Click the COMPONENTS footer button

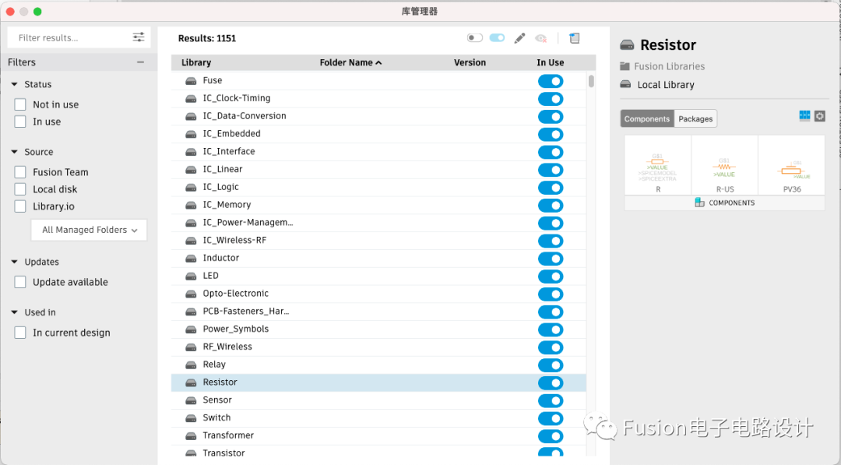tap(725, 203)
